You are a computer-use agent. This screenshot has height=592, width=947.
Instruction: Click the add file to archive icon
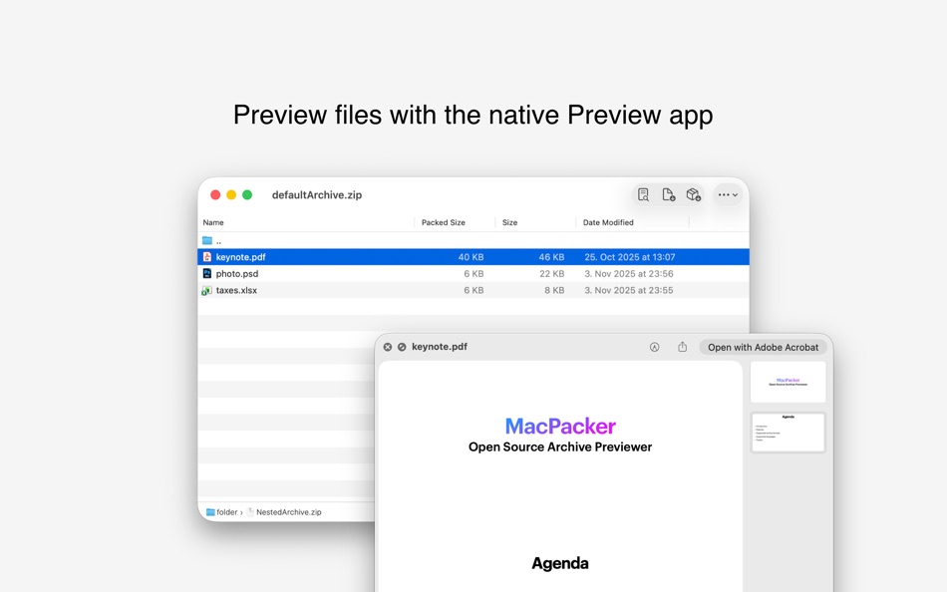(x=669, y=195)
